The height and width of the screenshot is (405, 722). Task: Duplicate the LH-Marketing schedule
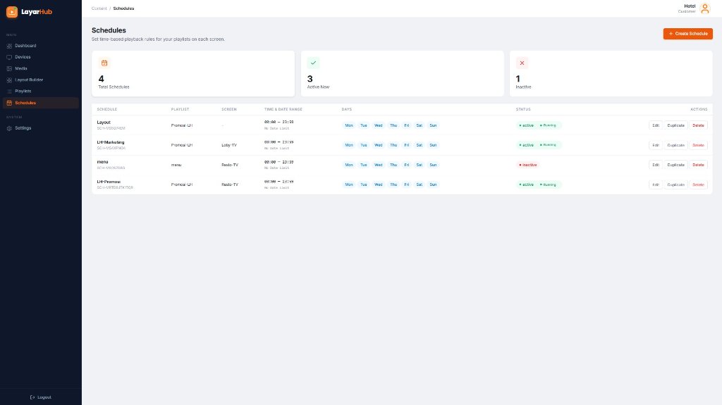click(675, 145)
